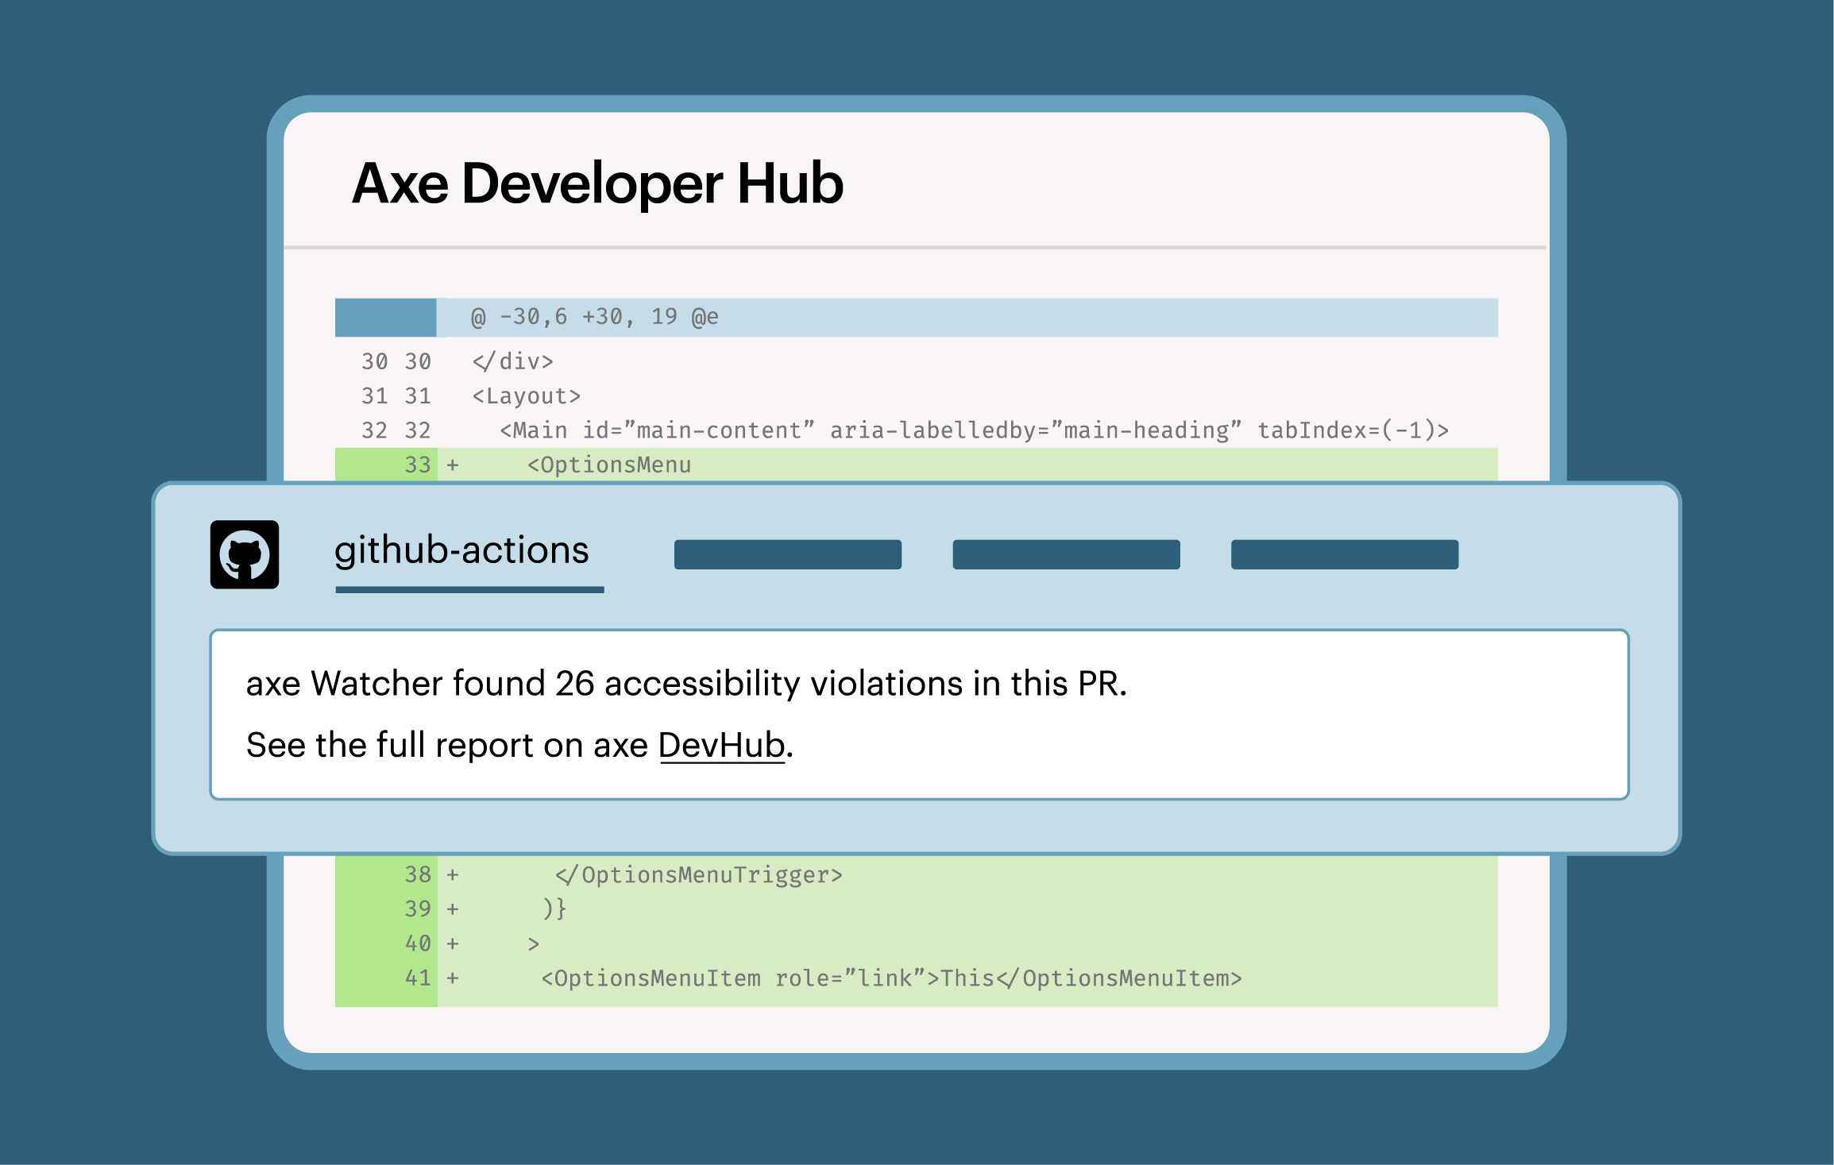Click the closing OptionsMenuTrigger tag line
1834x1165 pixels.
pyautogui.click(x=699, y=874)
